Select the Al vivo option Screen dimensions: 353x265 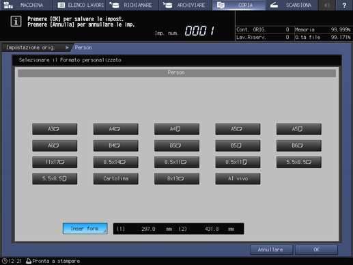[x=238, y=179]
